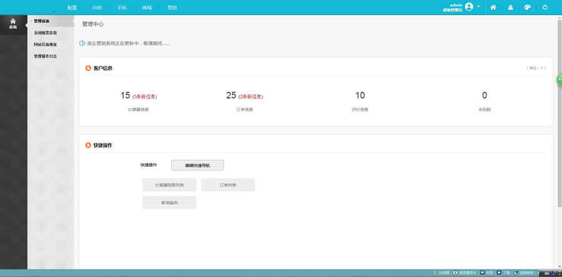Open the 手机 top menu
The width and height of the screenshot is (562, 277).
point(122,8)
